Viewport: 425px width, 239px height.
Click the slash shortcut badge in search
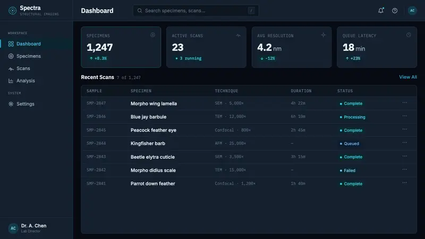point(251,11)
